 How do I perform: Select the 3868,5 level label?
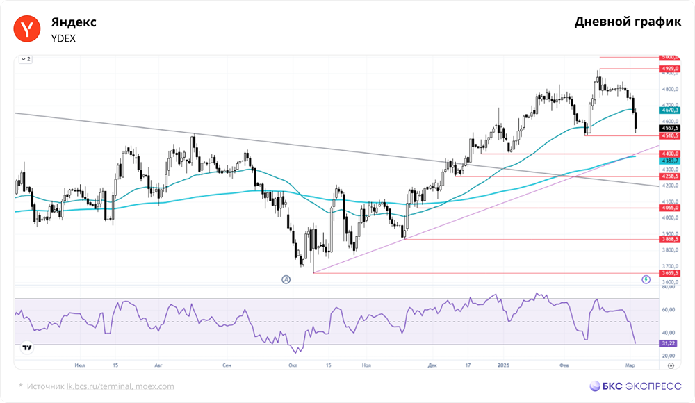(x=670, y=240)
